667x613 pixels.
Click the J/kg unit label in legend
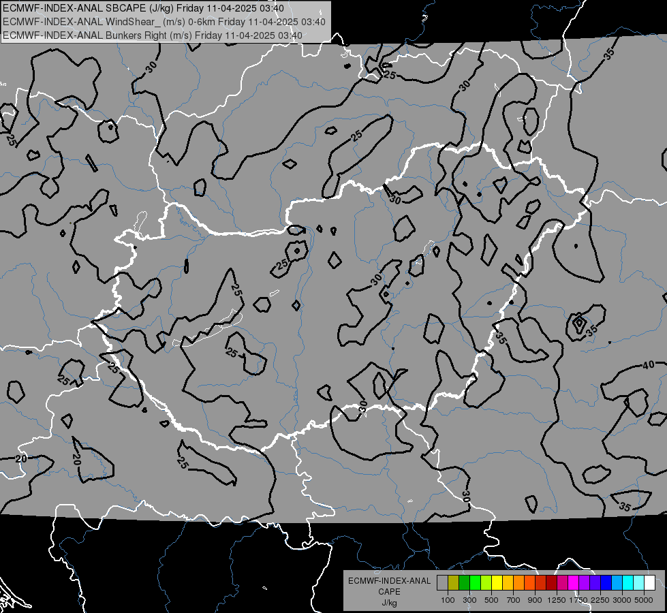(389, 603)
